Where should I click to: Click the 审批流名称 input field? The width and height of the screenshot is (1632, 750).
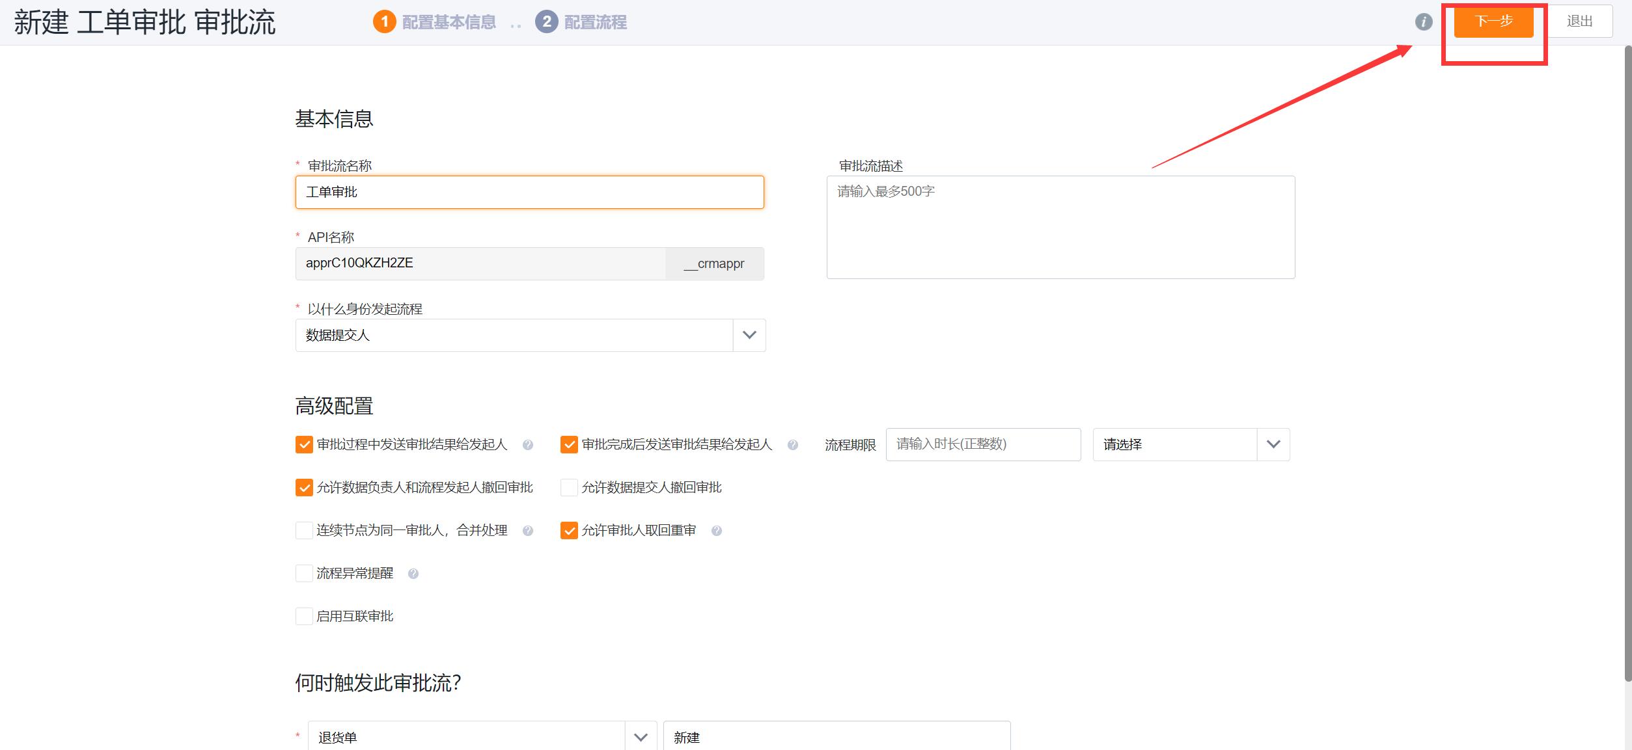[529, 192]
